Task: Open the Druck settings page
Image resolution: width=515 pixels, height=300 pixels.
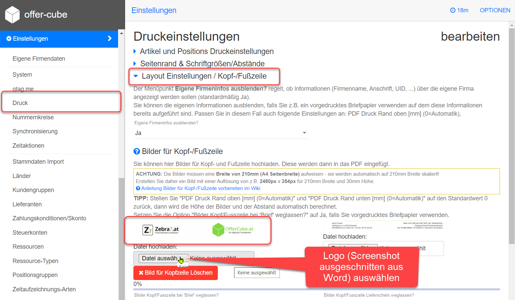Action: (20, 103)
